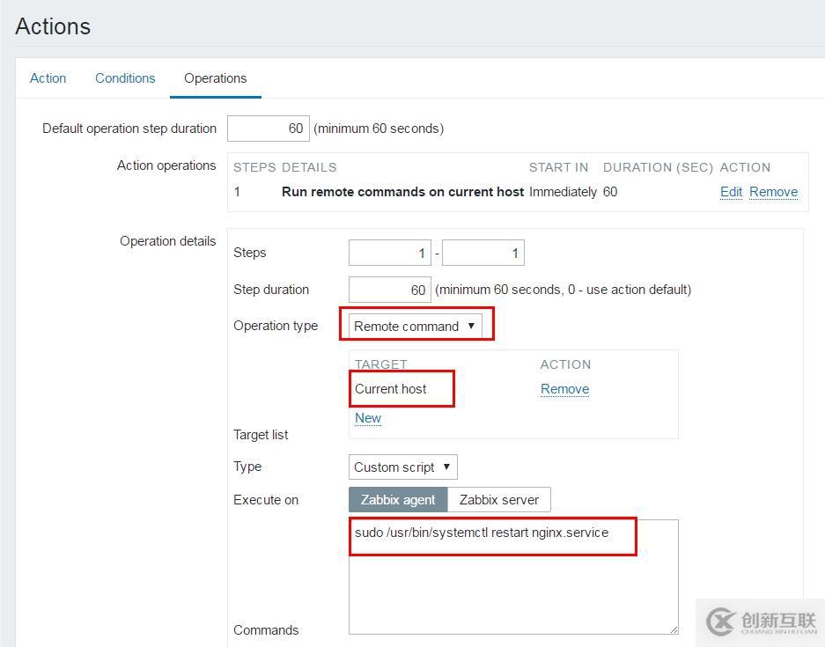Image resolution: width=825 pixels, height=647 pixels.
Task: Click the Step duration input field
Action: [390, 290]
